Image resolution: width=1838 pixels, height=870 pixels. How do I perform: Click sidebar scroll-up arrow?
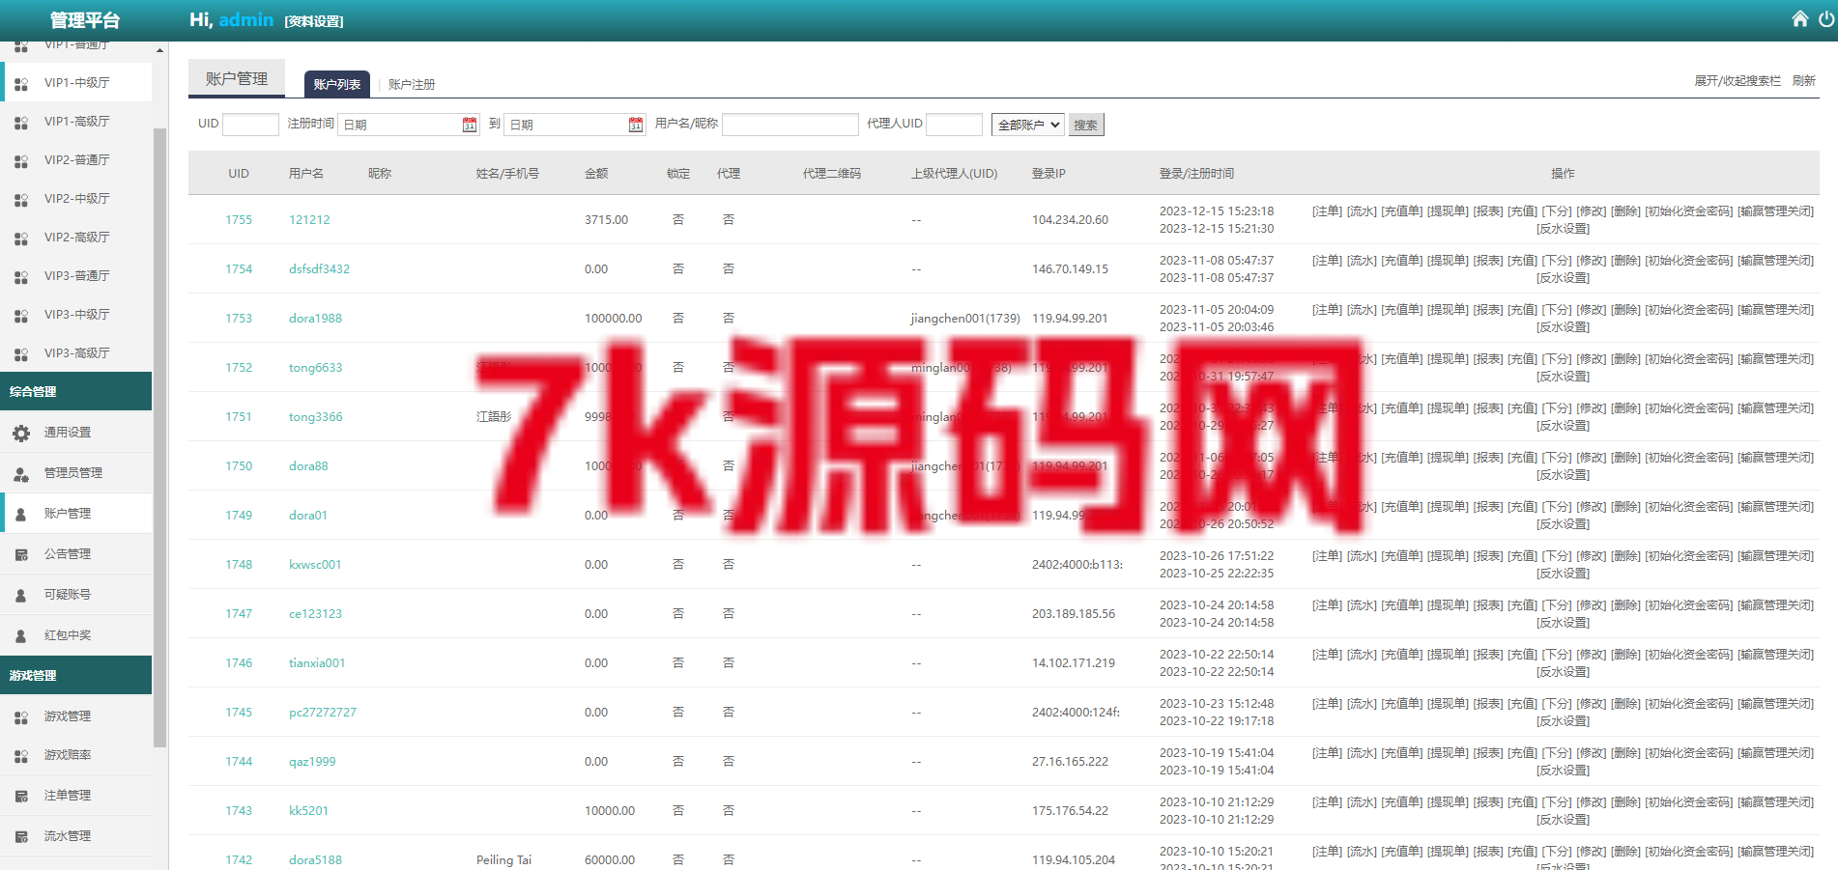pyautogui.click(x=159, y=49)
